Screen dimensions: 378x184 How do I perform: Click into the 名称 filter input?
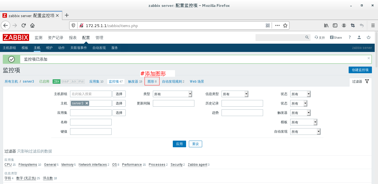point(91,122)
